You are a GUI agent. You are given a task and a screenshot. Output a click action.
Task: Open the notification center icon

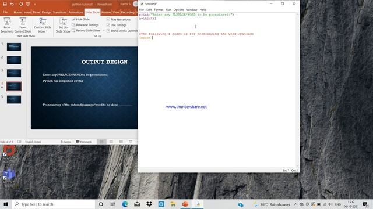365,204
